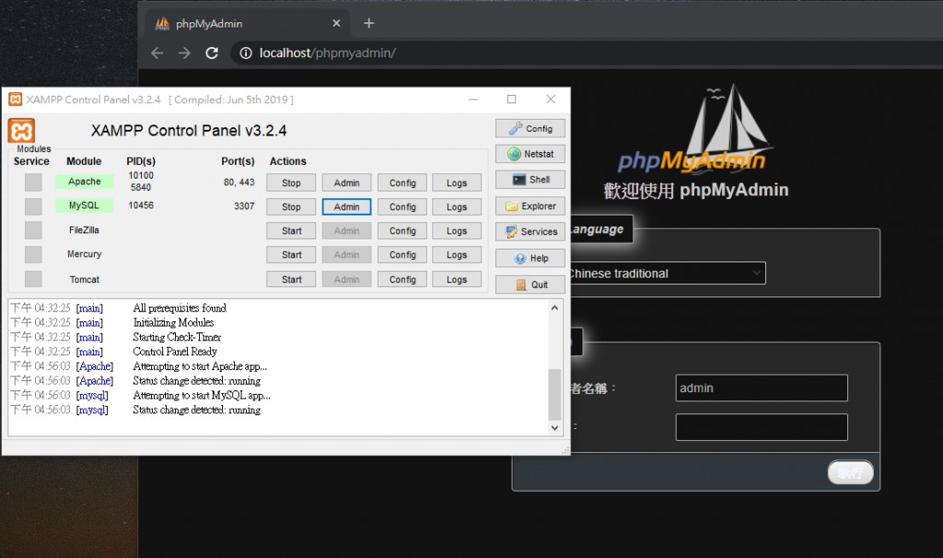Launch the XAMPP Shell
This screenshot has height=558, width=943.
click(530, 180)
